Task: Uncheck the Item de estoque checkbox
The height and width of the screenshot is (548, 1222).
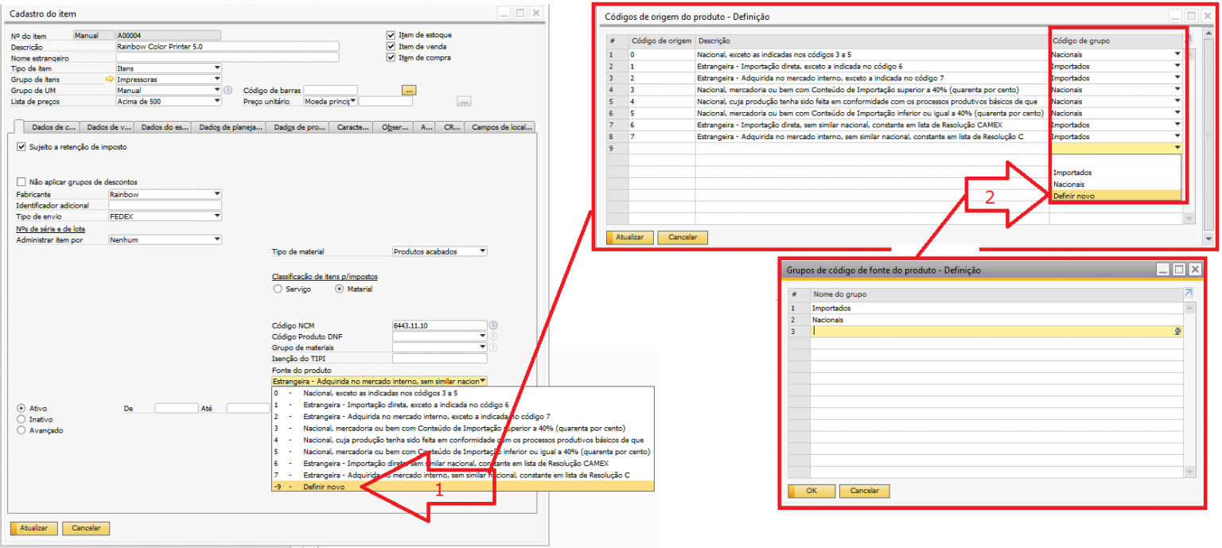Action: point(391,35)
